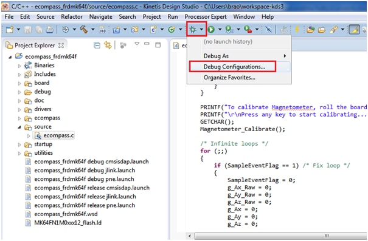Screen dimensions: 368x241
Task: Expand the Binaries tree node
Action: [19, 66]
